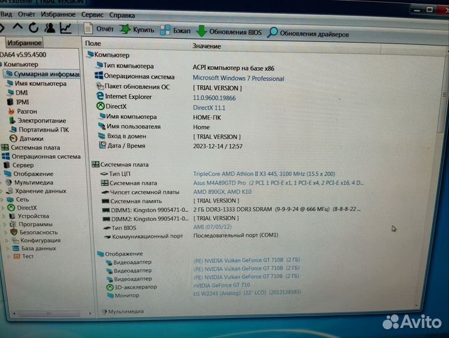
Task: Open the Отчёт menu
Action: (26, 14)
